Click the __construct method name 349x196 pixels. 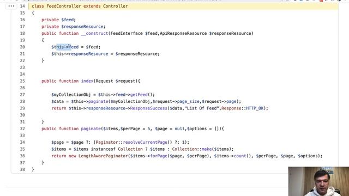coord(94,33)
